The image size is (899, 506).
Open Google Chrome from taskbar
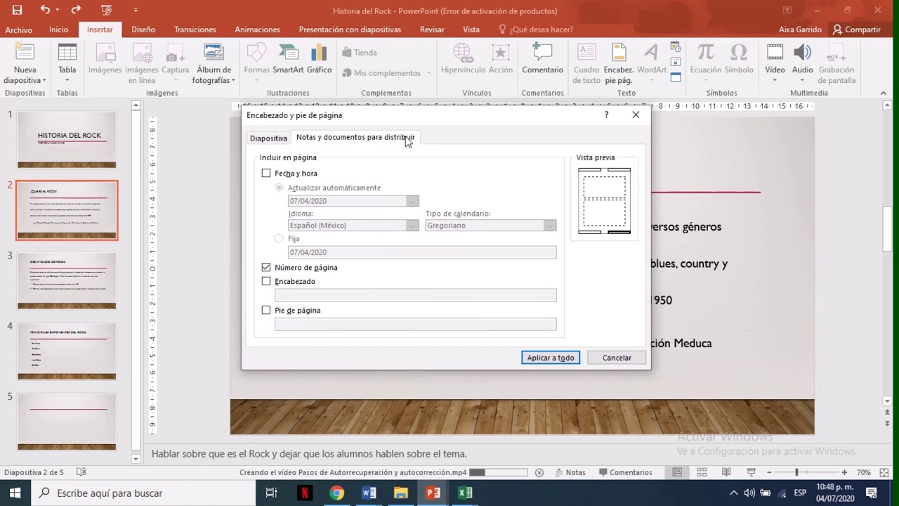coord(336,493)
